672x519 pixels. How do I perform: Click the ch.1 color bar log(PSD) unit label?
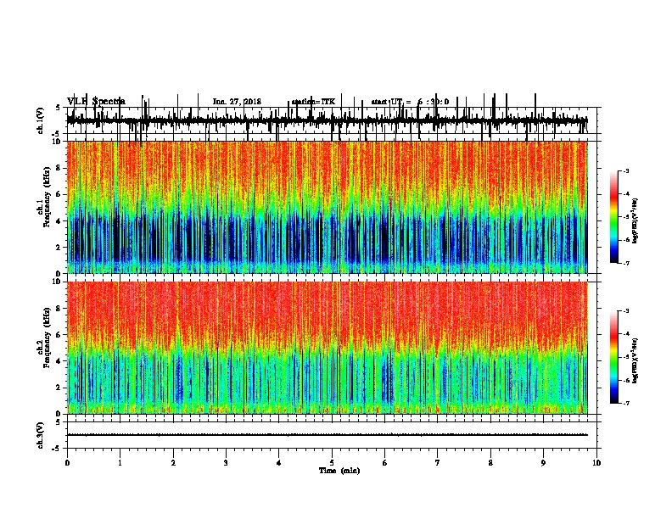pos(636,220)
